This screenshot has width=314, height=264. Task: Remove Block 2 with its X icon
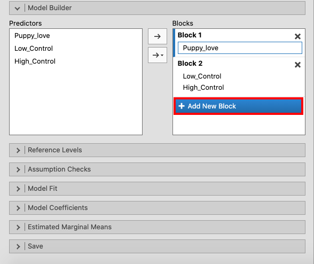297,65
